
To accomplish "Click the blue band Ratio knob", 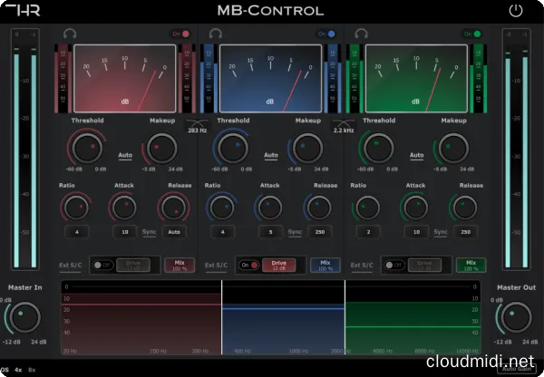I will [x=222, y=208].
